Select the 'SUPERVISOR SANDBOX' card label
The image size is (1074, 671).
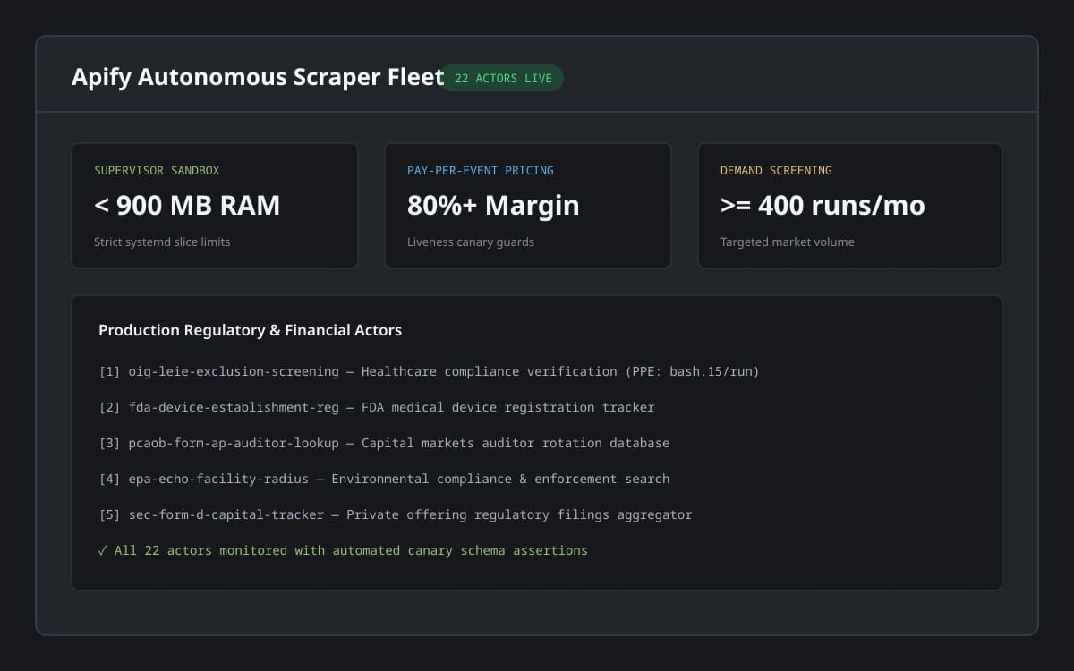tap(157, 170)
